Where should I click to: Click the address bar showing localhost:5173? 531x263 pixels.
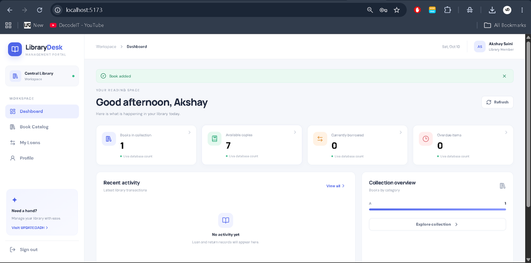click(210, 10)
